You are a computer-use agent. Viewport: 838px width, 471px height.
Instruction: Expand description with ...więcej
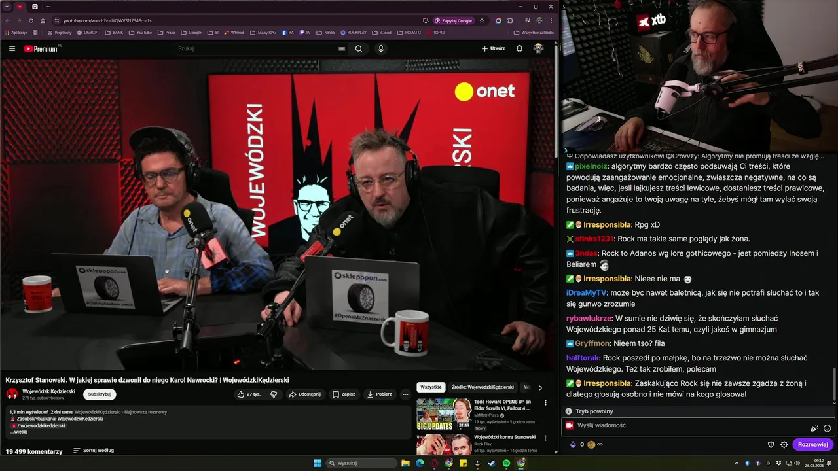point(18,432)
